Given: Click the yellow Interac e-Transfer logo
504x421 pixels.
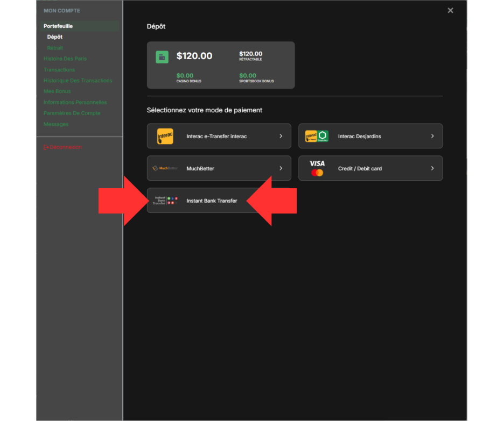Looking at the screenshot, I should [165, 136].
